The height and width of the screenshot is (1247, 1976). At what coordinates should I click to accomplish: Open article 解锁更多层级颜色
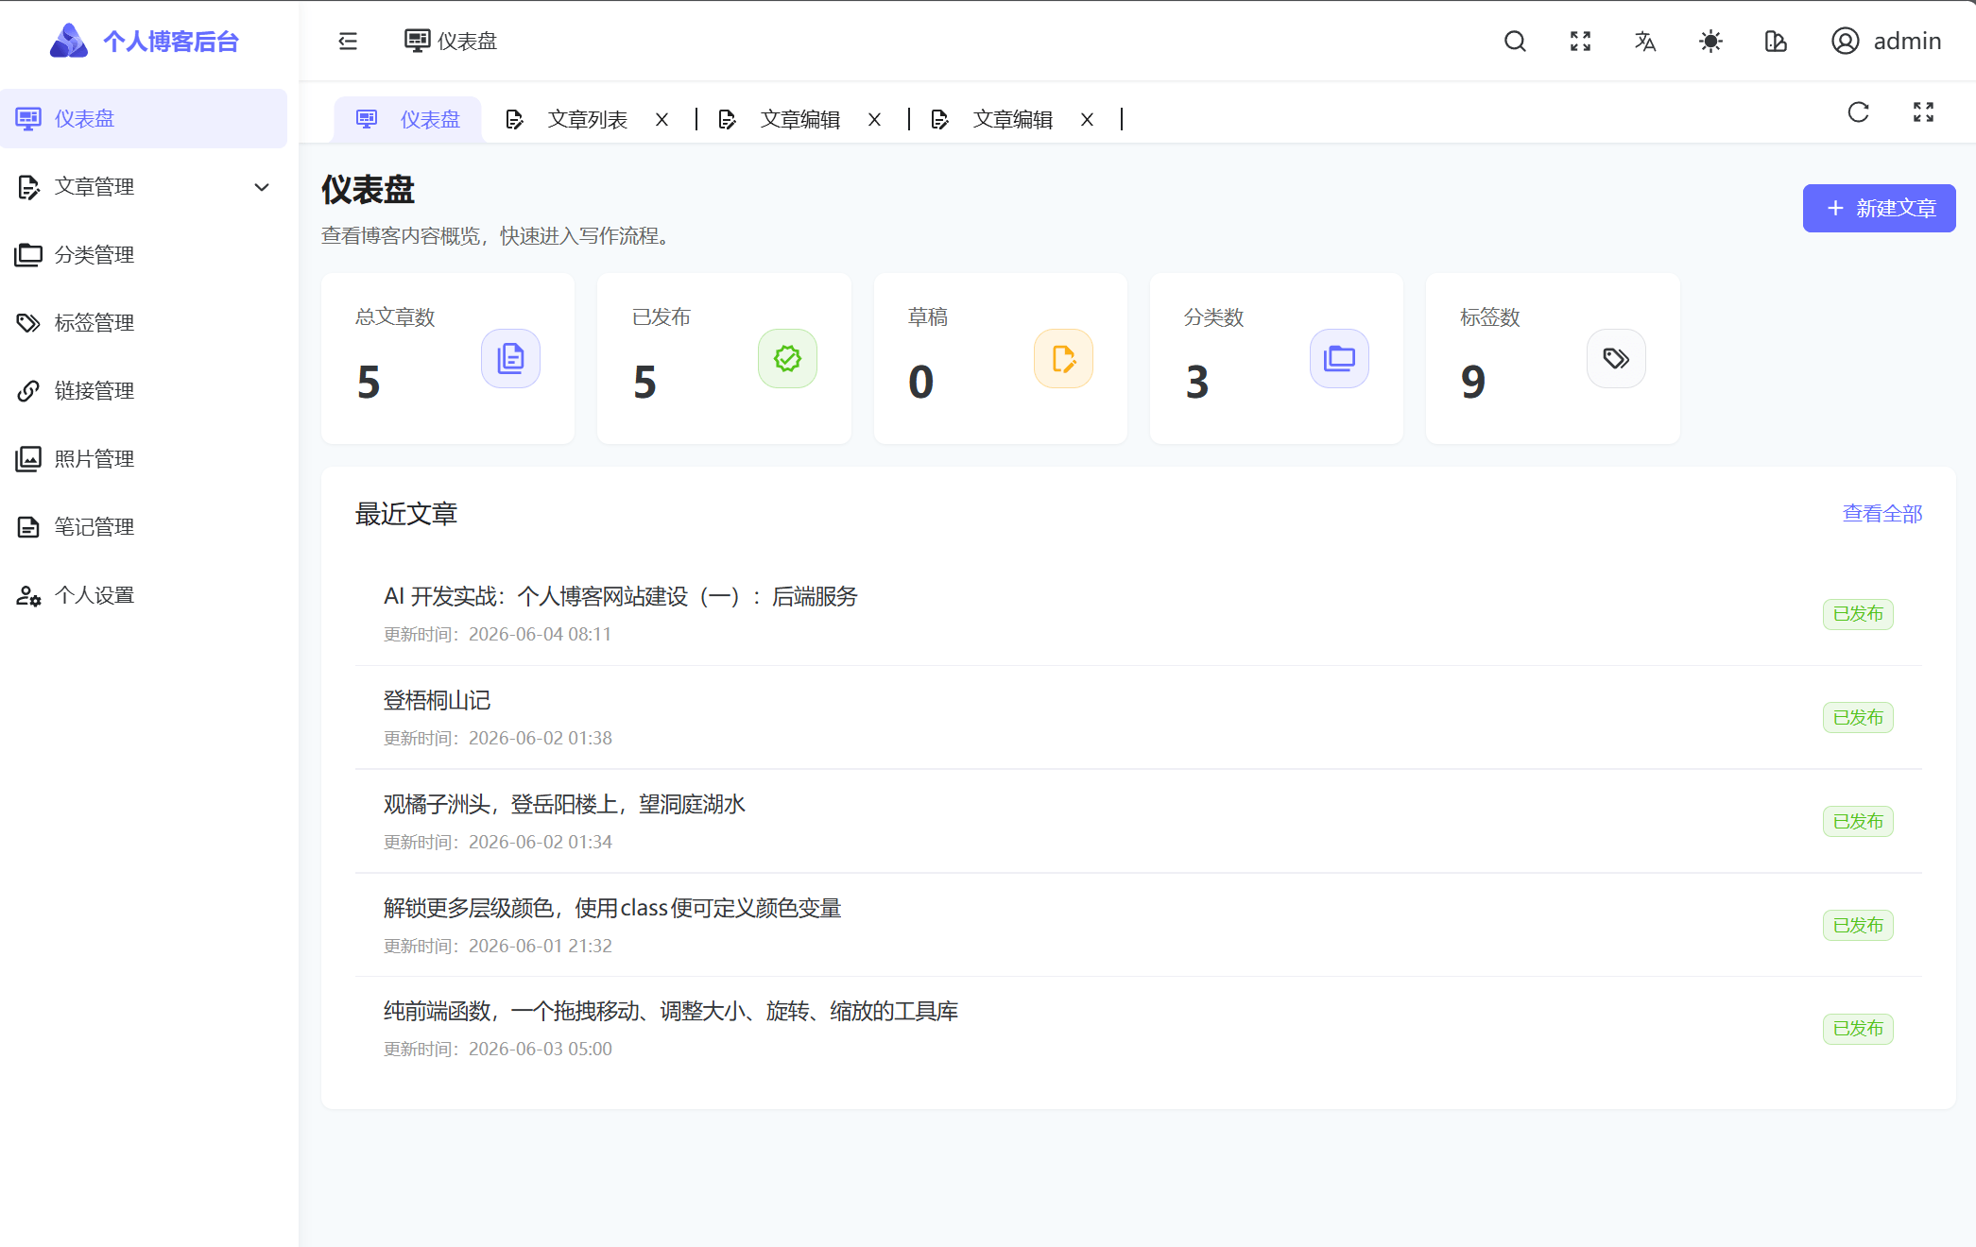tap(612, 908)
